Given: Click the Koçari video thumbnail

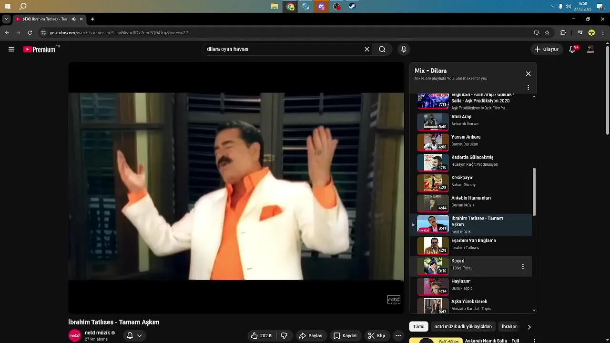Looking at the screenshot, I should [x=433, y=266].
